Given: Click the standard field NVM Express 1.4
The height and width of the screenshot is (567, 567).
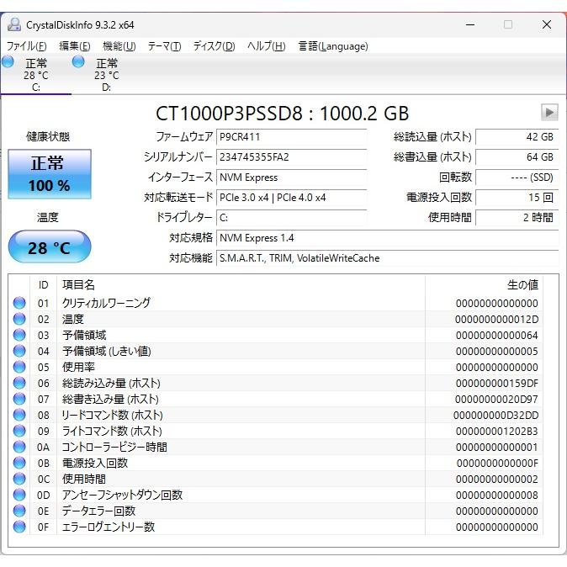Looking at the screenshot, I should [387, 238].
